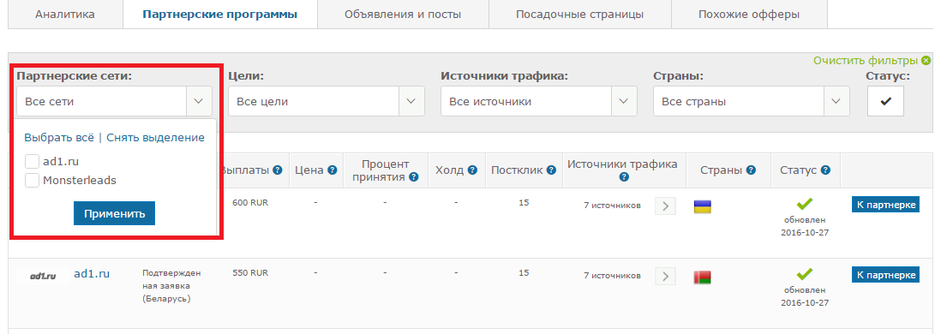Click help icon next to Страны column
The image size is (935, 334).
(751, 170)
